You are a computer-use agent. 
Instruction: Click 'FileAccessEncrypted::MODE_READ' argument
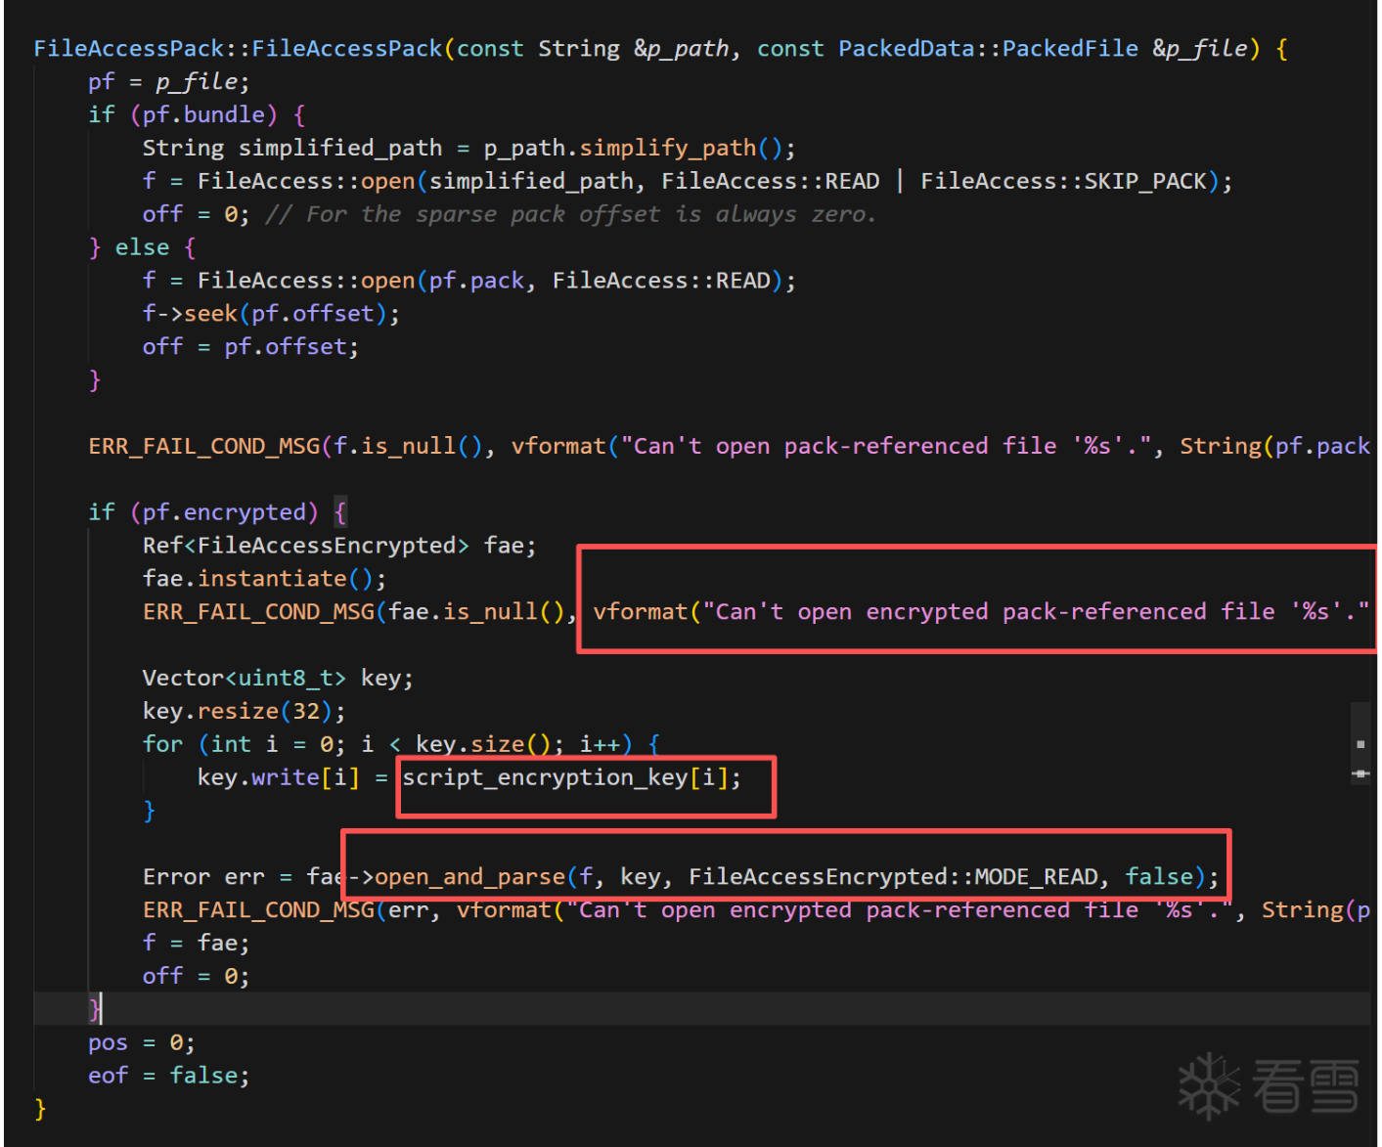pos(893,877)
